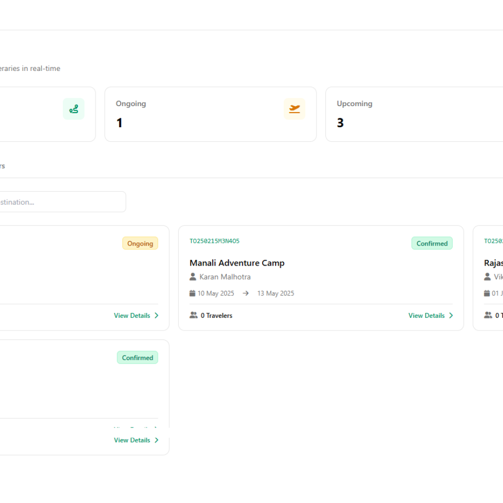Click the green route icon in the stat card
Viewport: 503px width, 503px height.
pos(74,109)
